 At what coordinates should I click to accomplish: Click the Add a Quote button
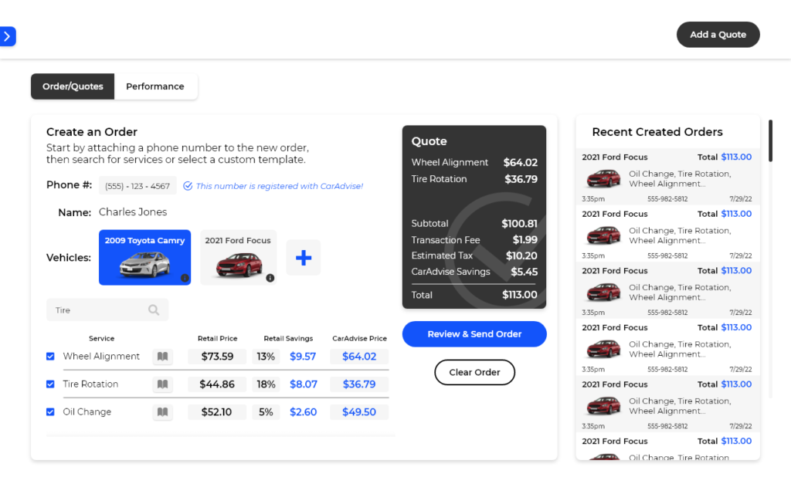[718, 35]
